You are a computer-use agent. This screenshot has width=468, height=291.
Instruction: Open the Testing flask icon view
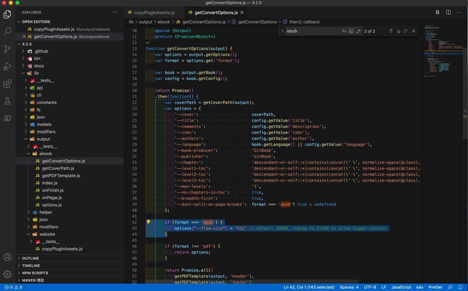(7, 101)
